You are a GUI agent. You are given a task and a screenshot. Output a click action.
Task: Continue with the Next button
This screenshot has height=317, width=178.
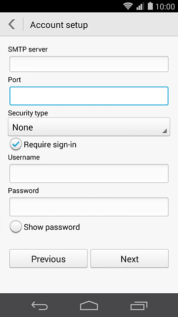(130, 259)
